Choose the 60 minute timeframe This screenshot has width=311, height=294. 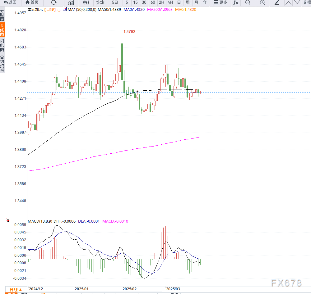pyautogui.click(x=153, y=2)
